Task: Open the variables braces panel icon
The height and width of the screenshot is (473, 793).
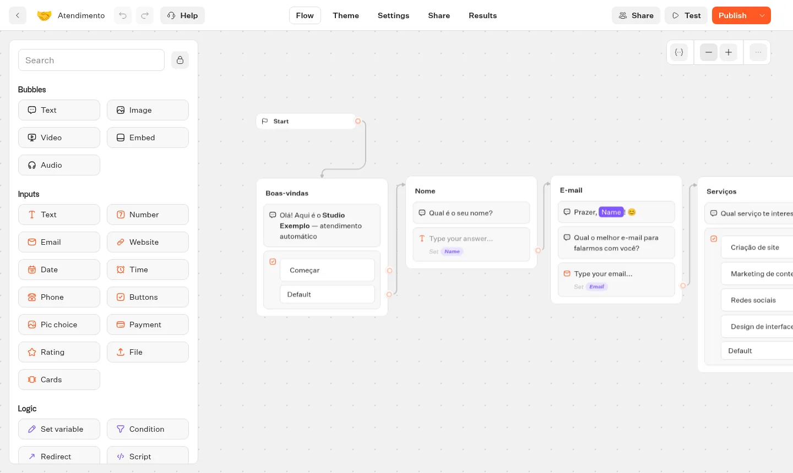Action: click(679, 52)
